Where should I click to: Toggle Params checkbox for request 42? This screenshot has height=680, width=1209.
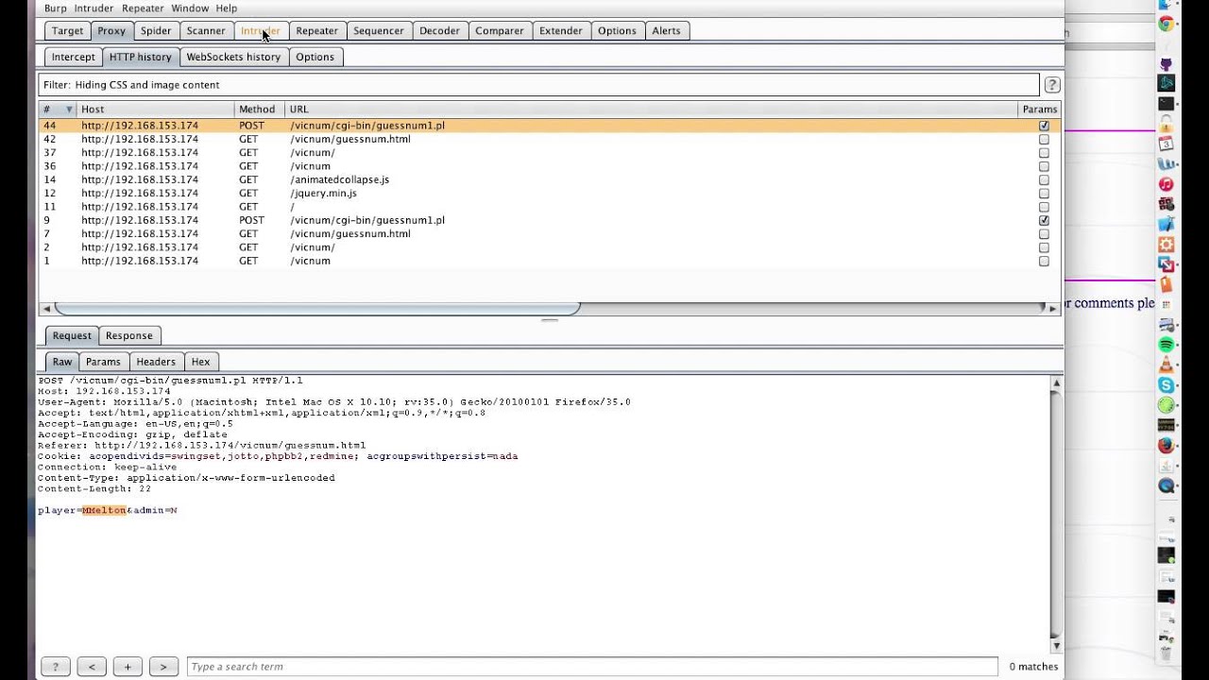tap(1044, 139)
